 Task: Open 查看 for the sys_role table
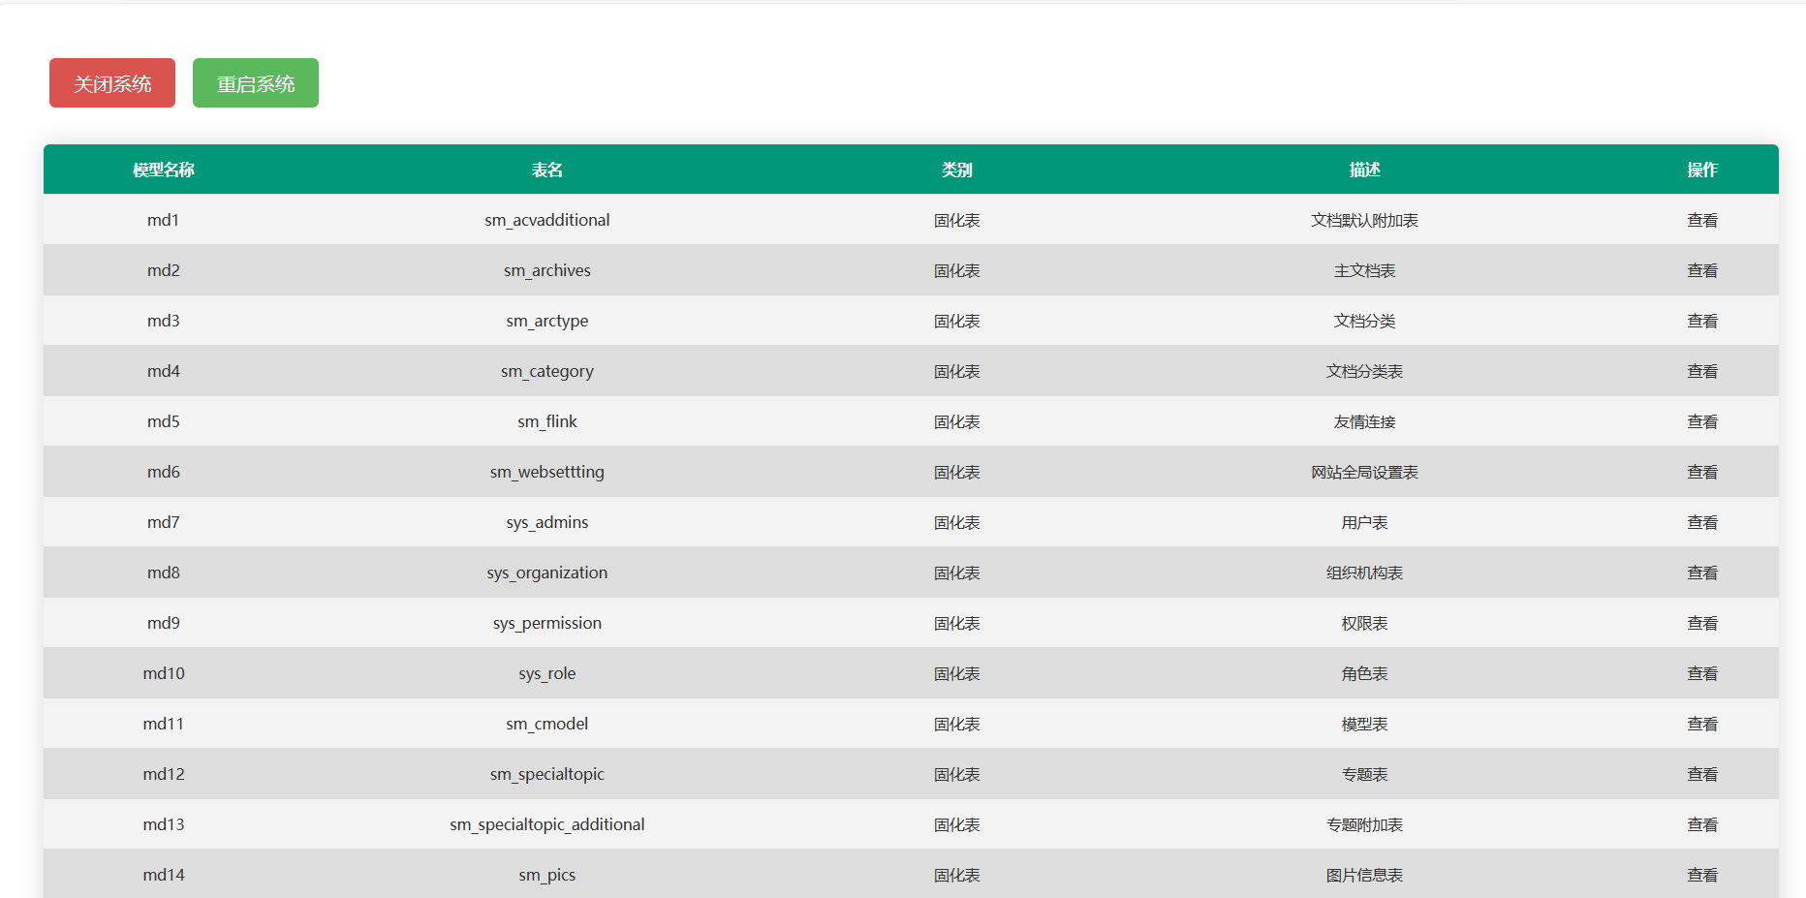pos(1701,673)
